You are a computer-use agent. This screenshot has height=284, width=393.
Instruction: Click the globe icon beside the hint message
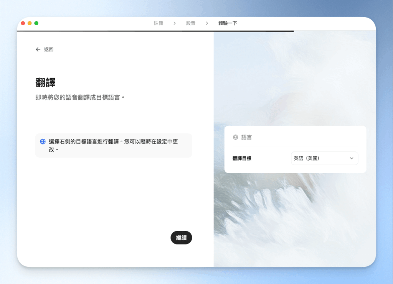tap(42, 141)
